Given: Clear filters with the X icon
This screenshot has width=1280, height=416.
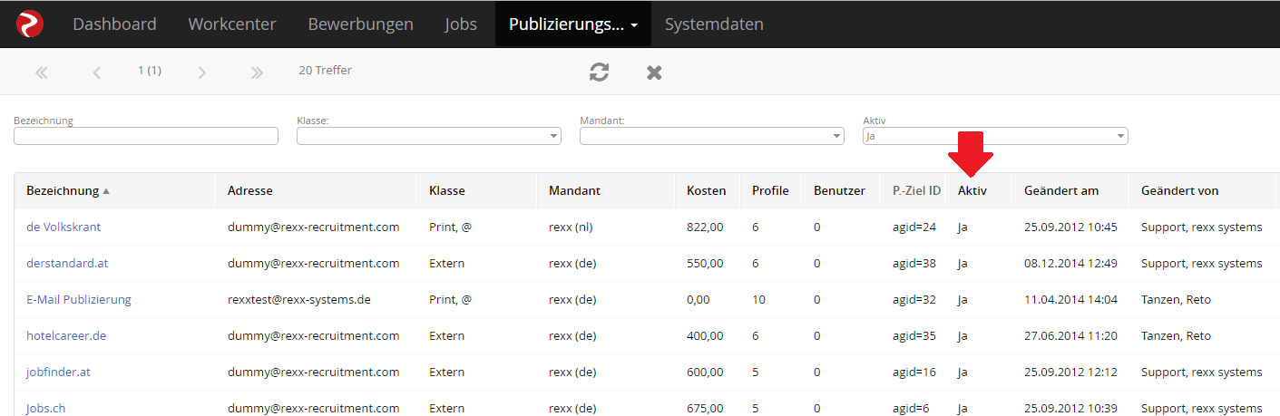Looking at the screenshot, I should (x=654, y=72).
